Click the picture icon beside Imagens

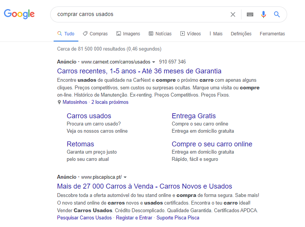(118, 33)
